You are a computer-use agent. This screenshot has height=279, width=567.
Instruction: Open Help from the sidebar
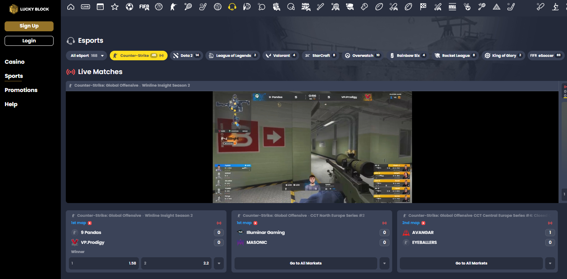coord(11,104)
